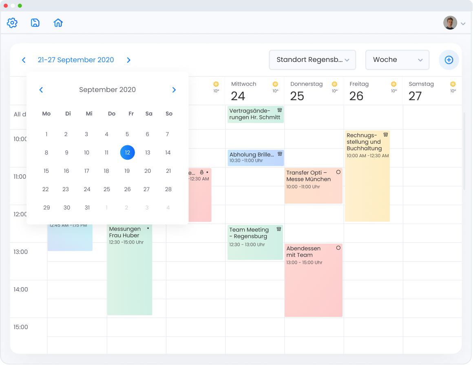The image size is (473, 365).
Task: Click the storefront icon on Team Meeting Regensburg
Action: (278, 229)
